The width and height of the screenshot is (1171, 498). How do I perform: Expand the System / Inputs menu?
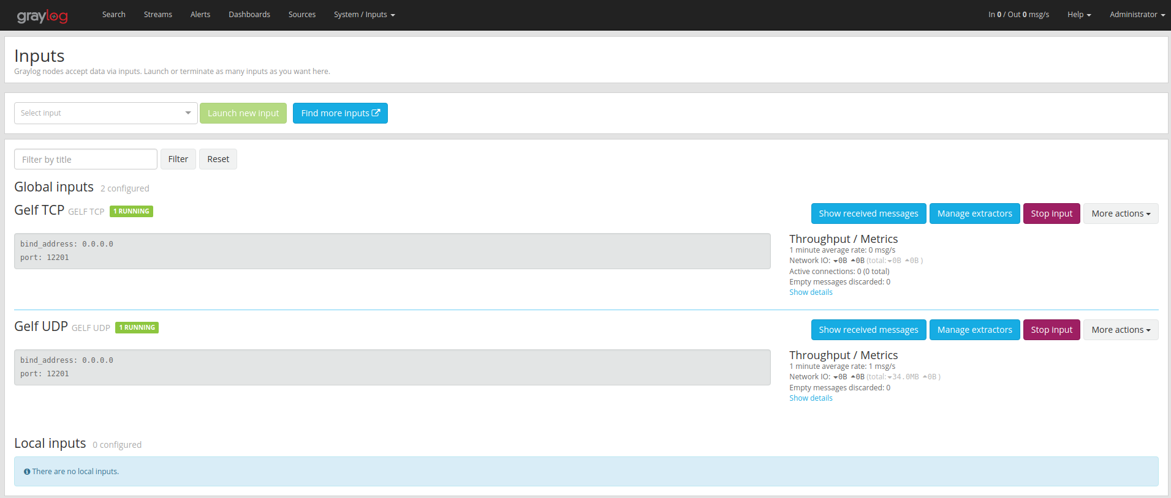coord(365,15)
